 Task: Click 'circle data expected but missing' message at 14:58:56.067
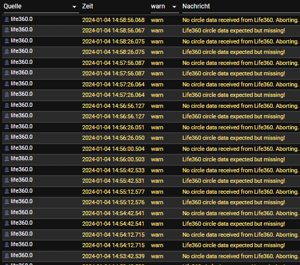[234, 30]
